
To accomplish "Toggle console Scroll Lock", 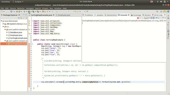I will 147,18.
